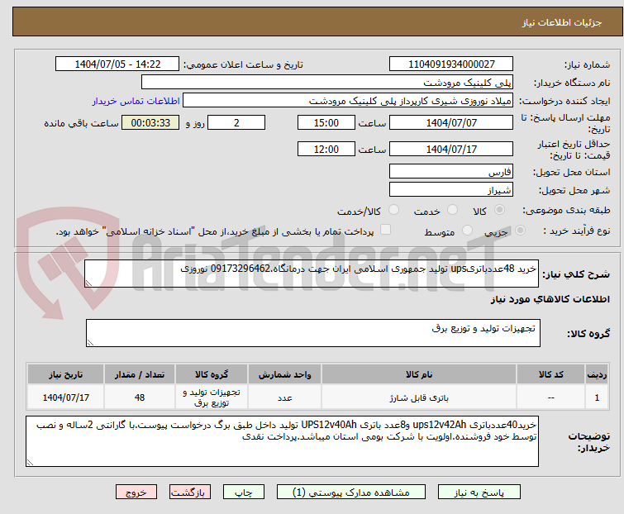The height and width of the screenshot is (514, 624).
Task: Click the اطلاعات کالاهای مورد نیاز heading
Action: [x=550, y=299]
